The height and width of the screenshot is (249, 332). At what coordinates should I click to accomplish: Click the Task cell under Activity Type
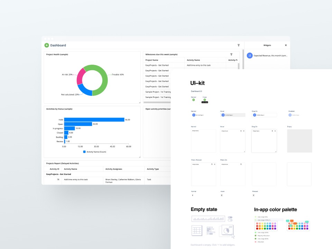tap(149, 179)
